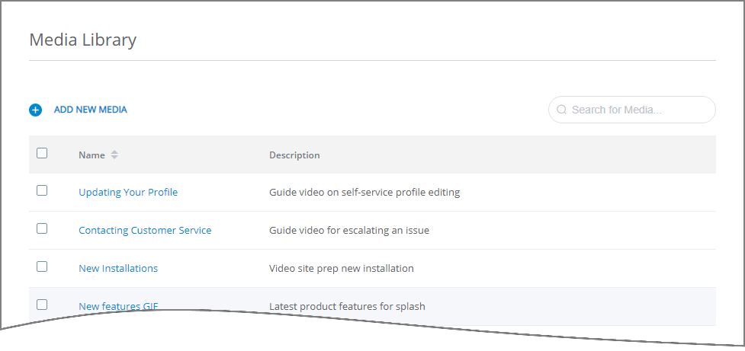745x351 pixels.
Task: Click the blue plus icon for adding media
Action: [36, 110]
